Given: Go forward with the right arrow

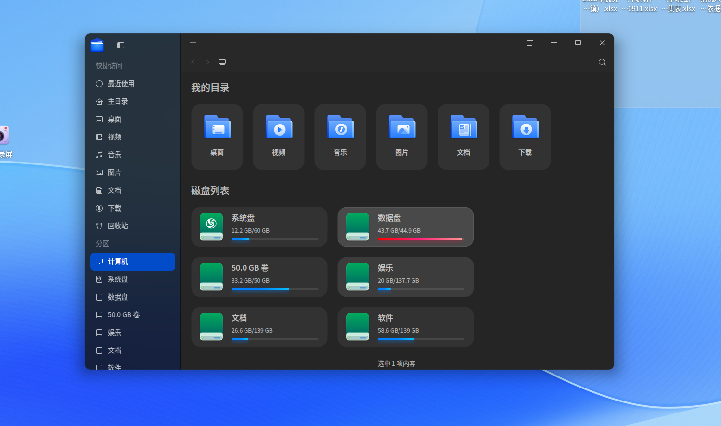Looking at the screenshot, I should [207, 62].
